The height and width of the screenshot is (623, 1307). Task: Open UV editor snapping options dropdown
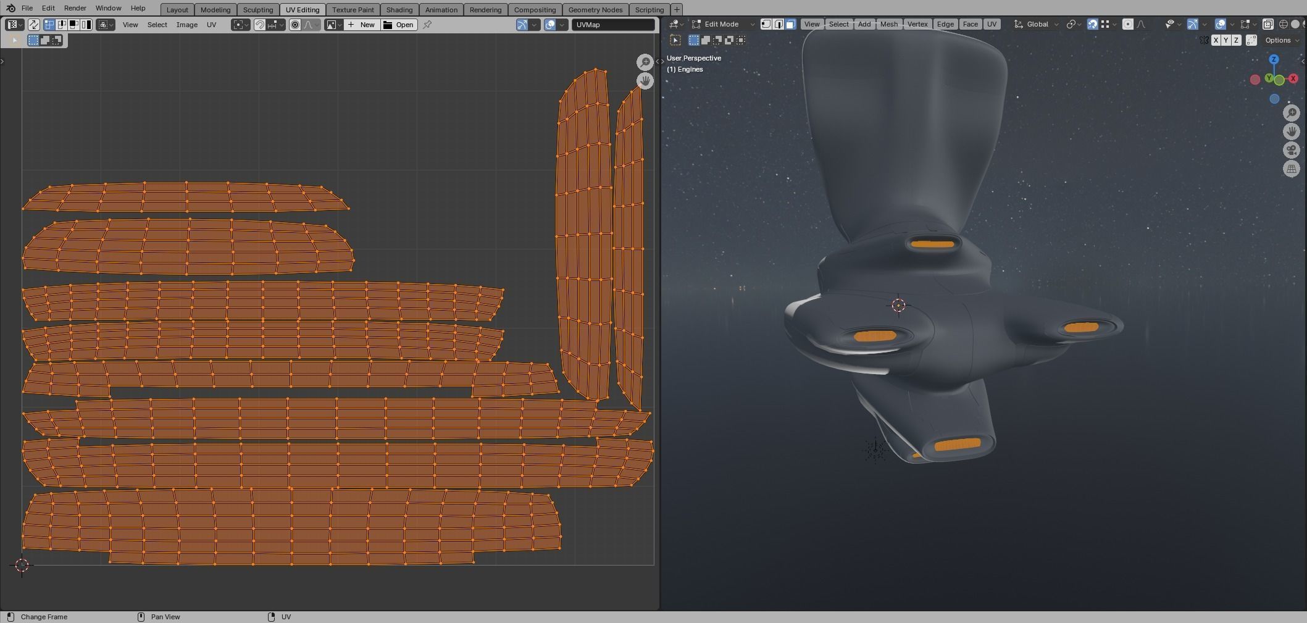pos(276,25)
